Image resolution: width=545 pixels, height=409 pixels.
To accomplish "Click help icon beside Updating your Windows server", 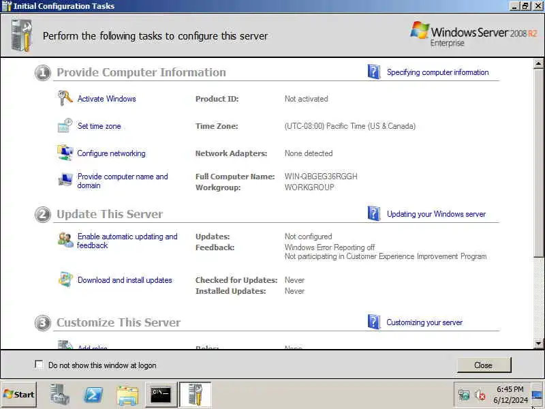I will 373,213.
